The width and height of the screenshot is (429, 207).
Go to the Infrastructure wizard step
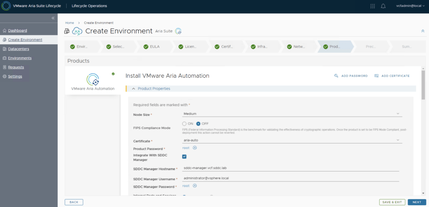(x=259, y=46)
